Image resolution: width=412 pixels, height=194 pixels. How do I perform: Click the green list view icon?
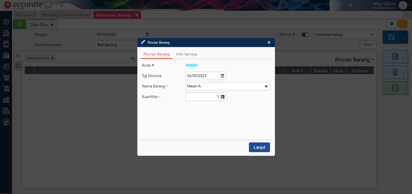pos(19,24)
